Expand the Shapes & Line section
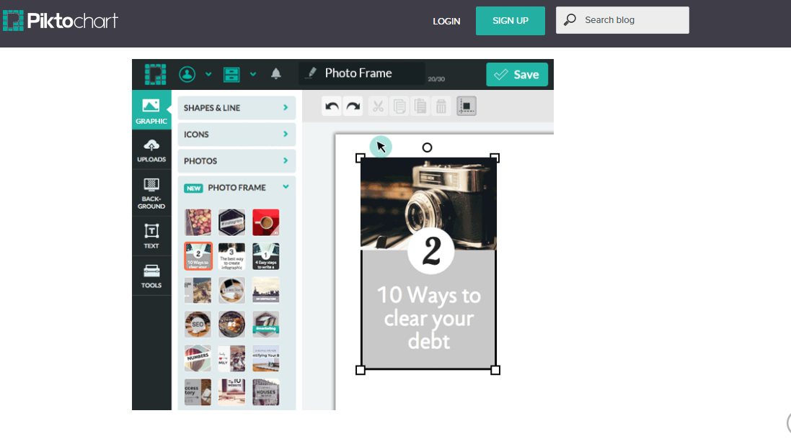The image size is (791, 444). [x=237, y=108]
